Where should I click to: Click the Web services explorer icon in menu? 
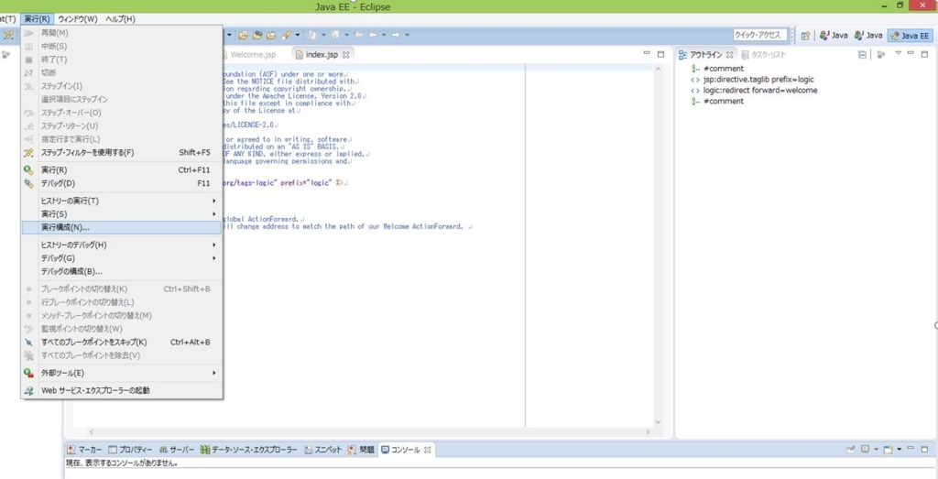coord(28,390)
